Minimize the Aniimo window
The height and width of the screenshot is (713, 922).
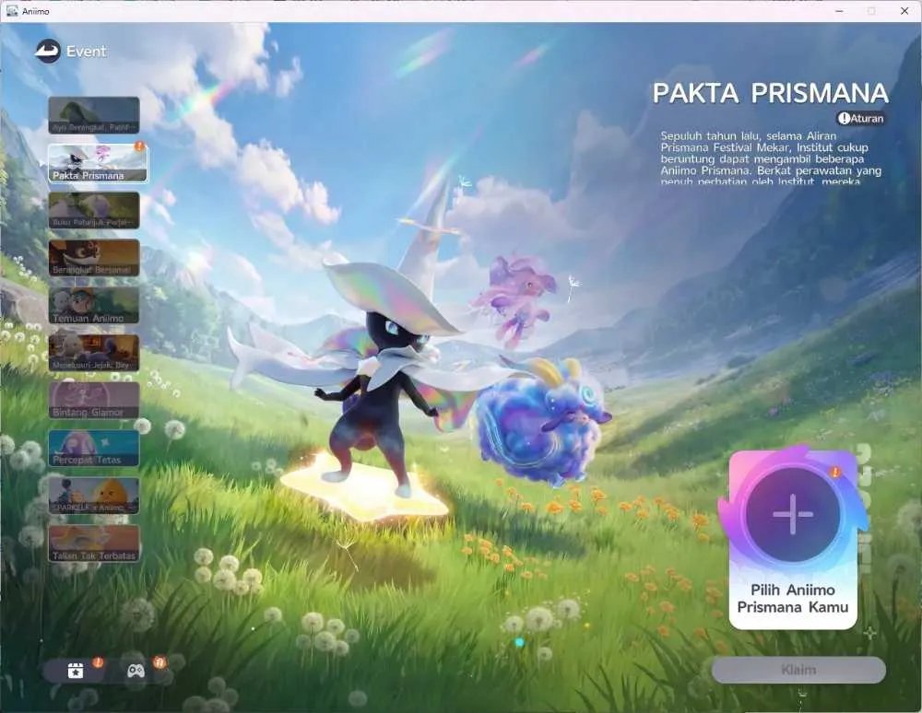click(840, 11)
